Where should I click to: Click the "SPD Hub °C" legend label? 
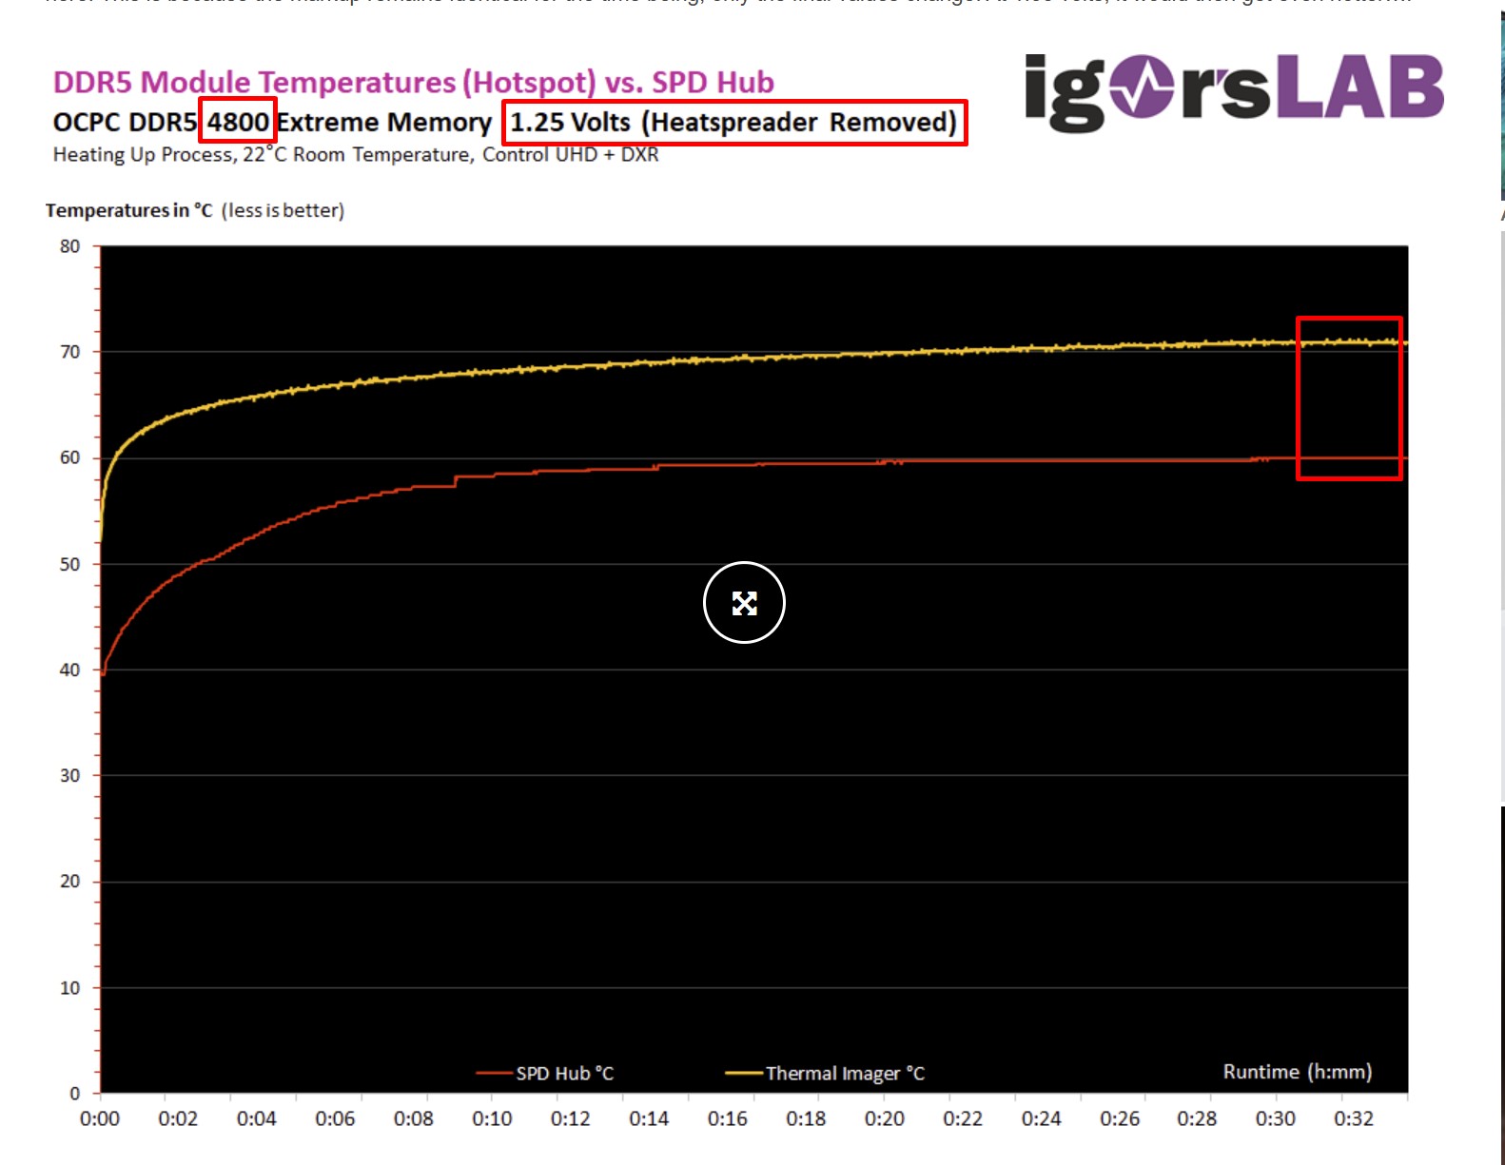565,1073
